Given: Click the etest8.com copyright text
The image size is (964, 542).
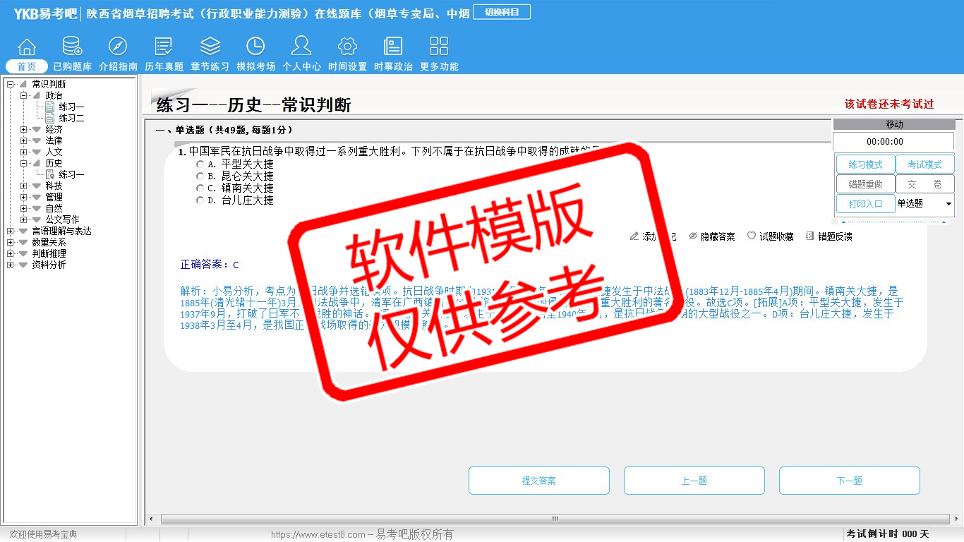Looking at the screenshot, I should pyautogui.click(x=362, y=534).
